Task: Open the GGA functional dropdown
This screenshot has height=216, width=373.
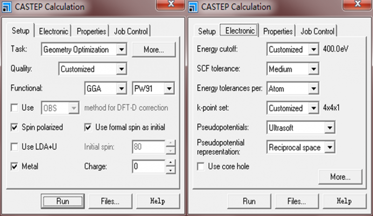Action: (x=106, y=88)
